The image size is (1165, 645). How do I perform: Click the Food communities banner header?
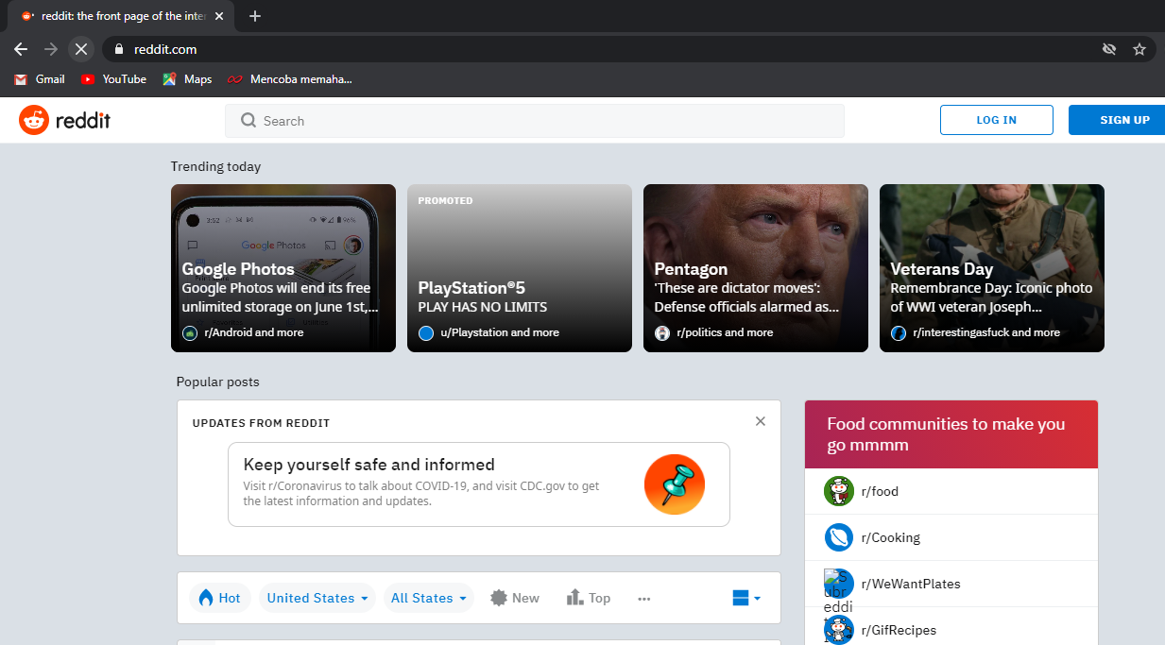tap(951, 434)
